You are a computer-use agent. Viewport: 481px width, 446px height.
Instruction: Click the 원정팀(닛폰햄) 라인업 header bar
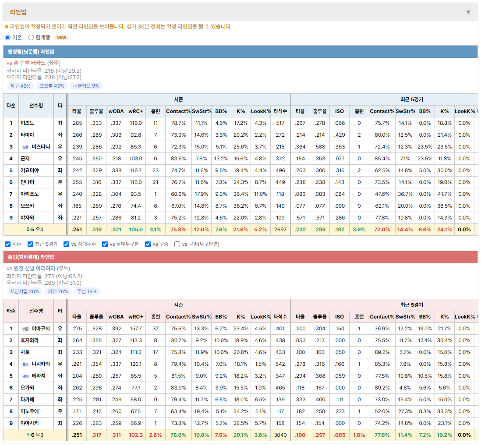coord(240,52)
